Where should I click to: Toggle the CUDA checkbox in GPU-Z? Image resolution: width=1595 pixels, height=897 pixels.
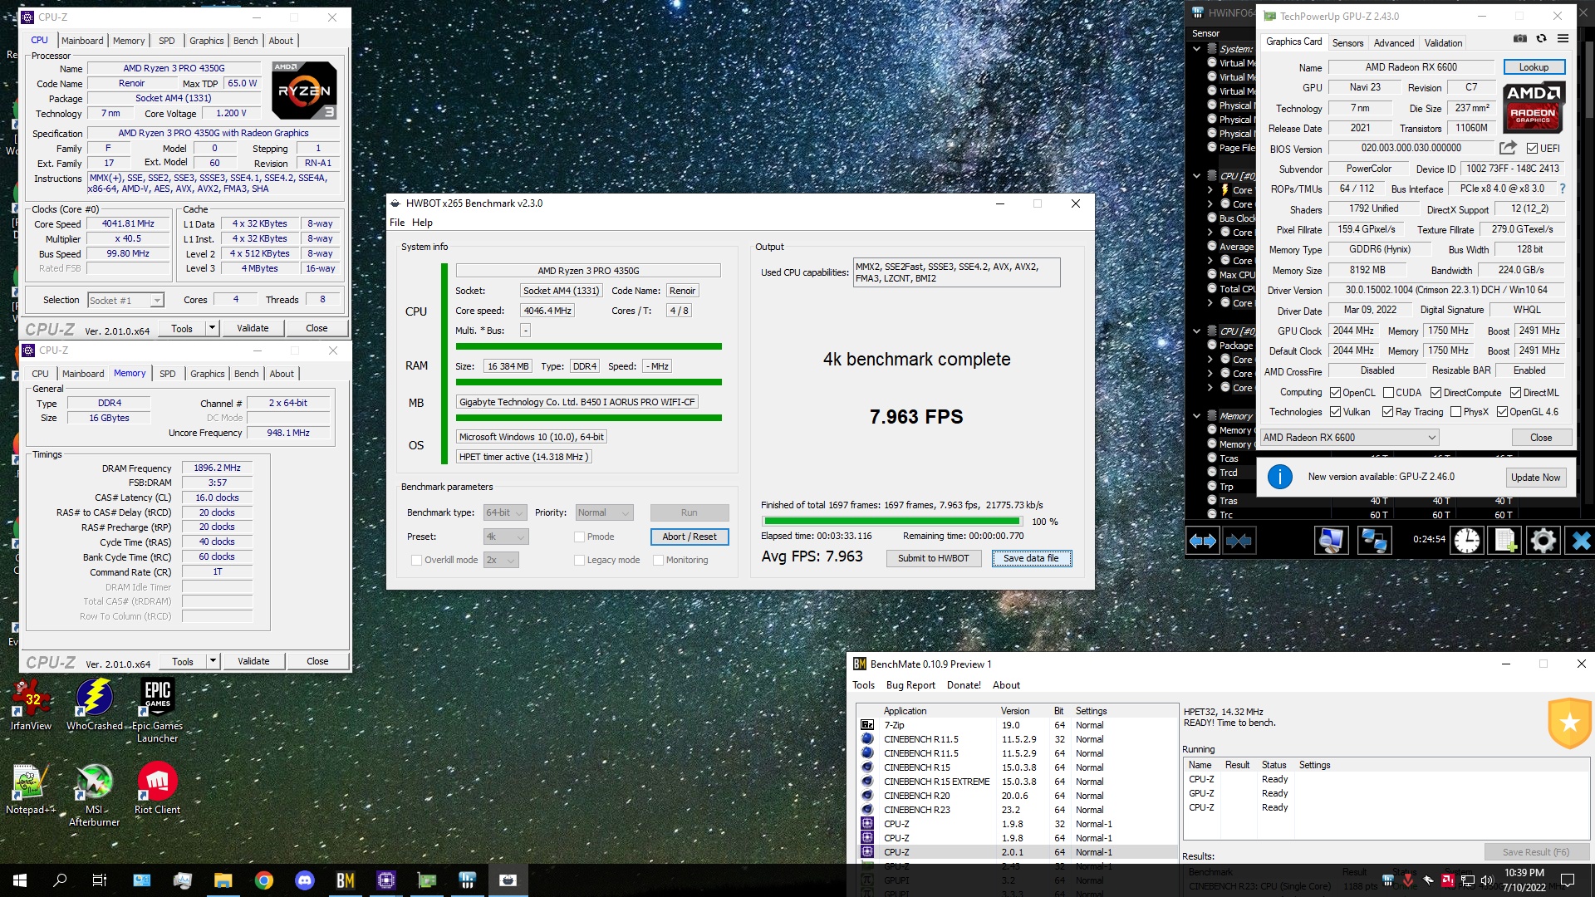click(1388, 393)
